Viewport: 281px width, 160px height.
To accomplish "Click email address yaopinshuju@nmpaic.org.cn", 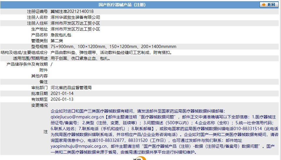I will [x=79, y=146].
